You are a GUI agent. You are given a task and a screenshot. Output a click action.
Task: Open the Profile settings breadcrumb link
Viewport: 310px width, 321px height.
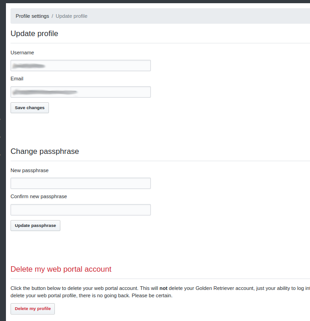coord(32,16)
